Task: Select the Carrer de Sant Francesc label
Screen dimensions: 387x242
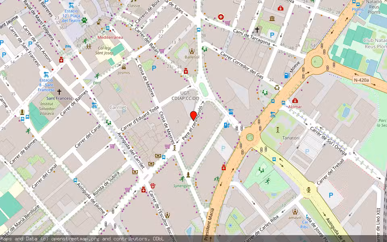Action: (24, 46)
